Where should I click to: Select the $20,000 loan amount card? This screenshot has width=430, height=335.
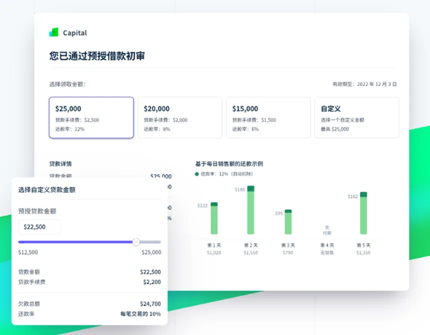click(180, 118)
